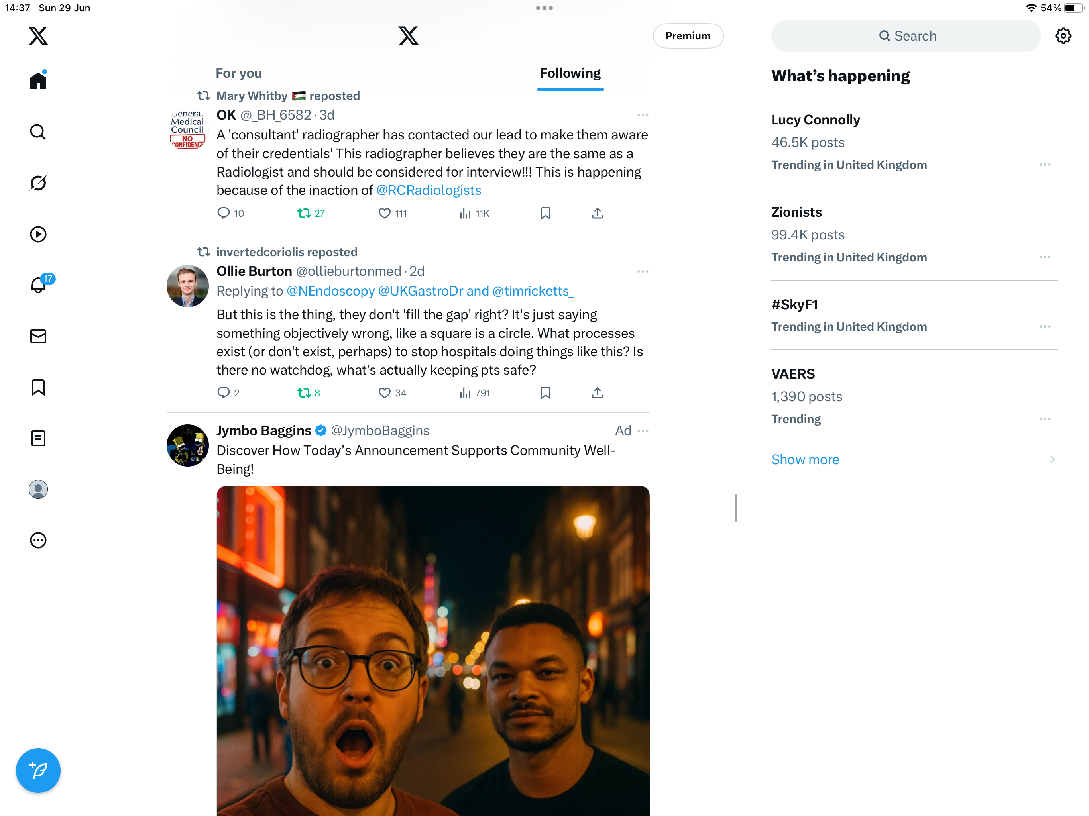Open the invertedcoriolis reposted label
Image resolution: width=1089 pixels, height=816 pixels.
click(x=287, y=252)
